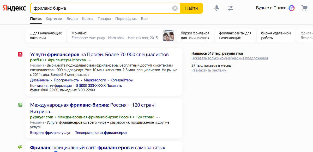Click the Яндекс logo

[14, 8]
